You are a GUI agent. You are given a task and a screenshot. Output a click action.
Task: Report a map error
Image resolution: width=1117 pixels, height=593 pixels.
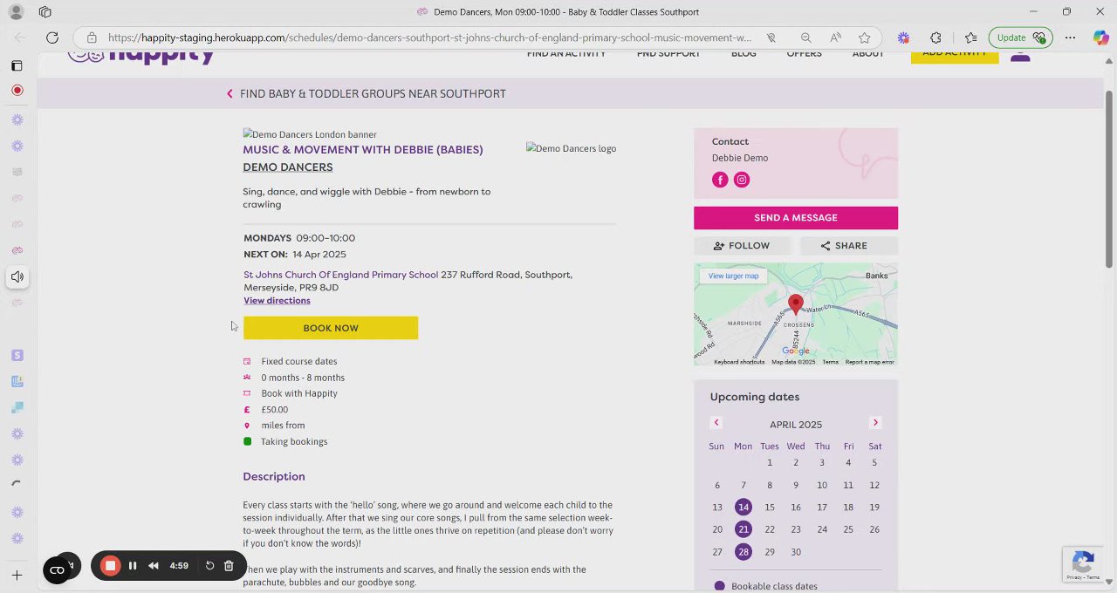[x=870, y=362]
